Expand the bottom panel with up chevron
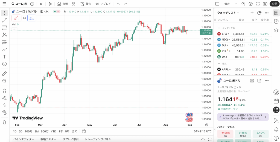The height and width of the screenshot is (142, 280). [x=203, y=139]
